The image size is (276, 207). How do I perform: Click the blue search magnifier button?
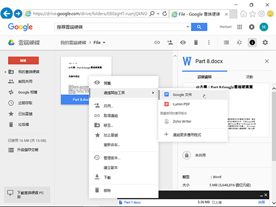point(199,27)
